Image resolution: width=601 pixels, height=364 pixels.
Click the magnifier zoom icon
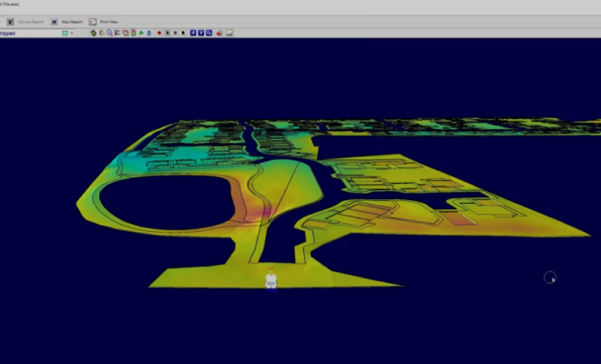click(x=109, y=33)
